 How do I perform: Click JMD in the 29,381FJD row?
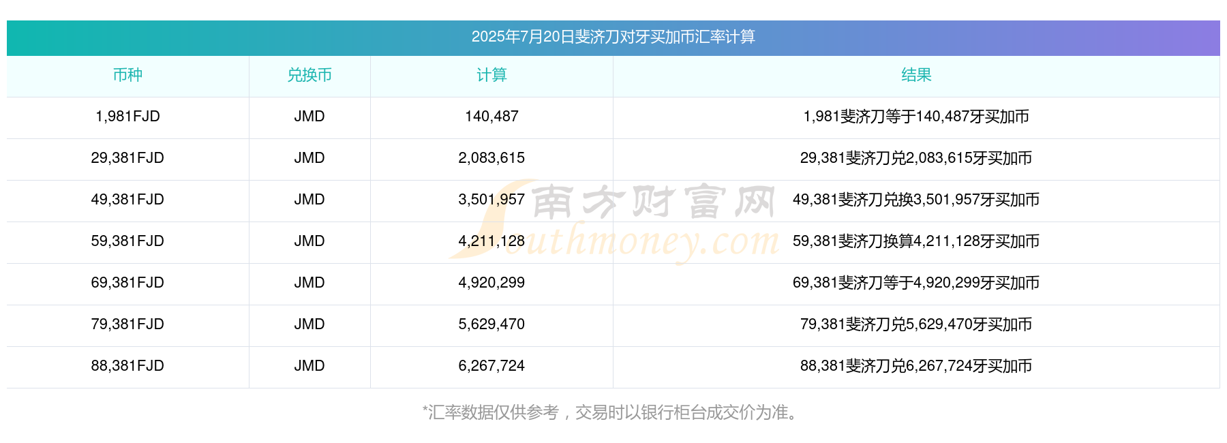pos(309,158)
